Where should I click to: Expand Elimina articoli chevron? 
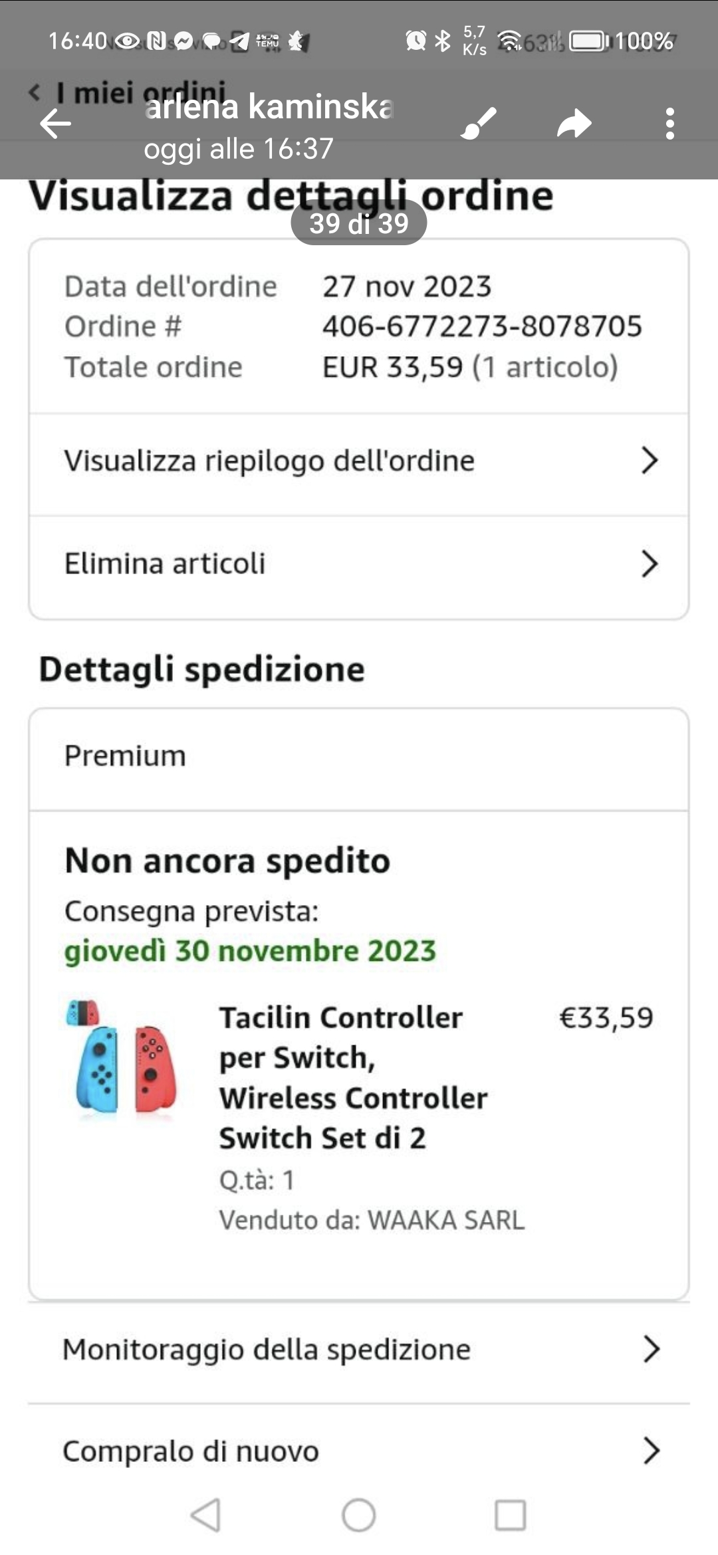point(650,564)
